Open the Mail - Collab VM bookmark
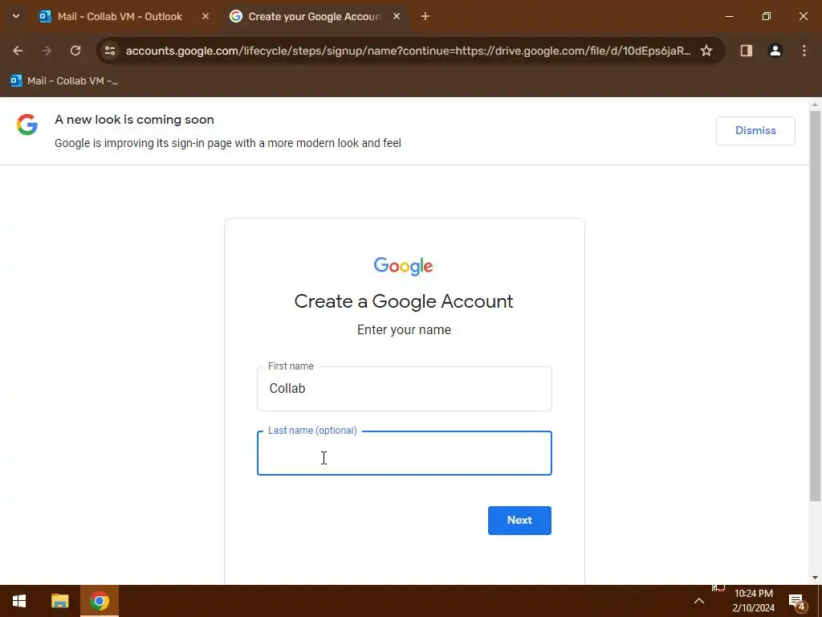The height and width of the screenshot is (617, 822). click(x=64, y=81)
